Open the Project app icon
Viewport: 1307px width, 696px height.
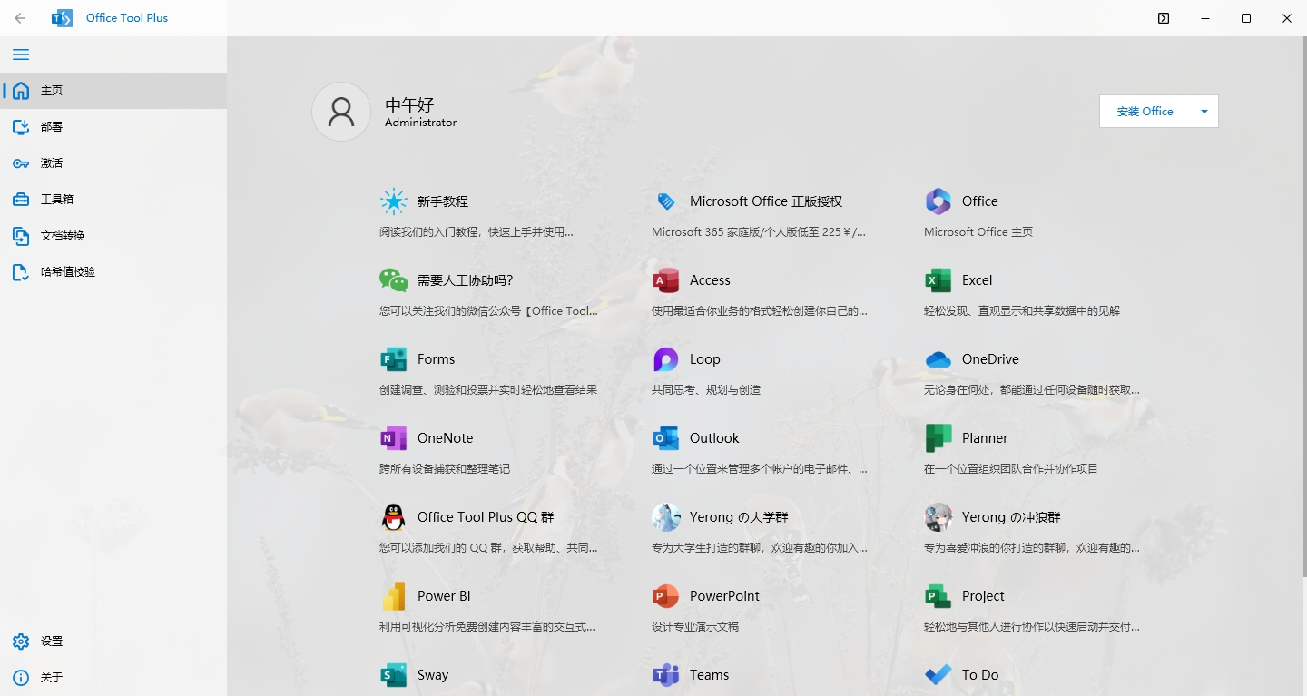[x=938, y=596]
